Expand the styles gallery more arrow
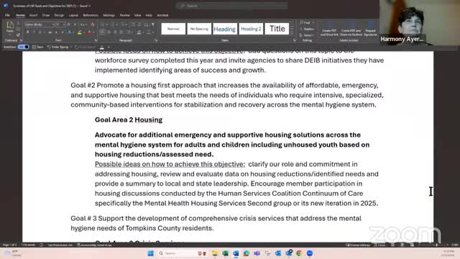This screenshot has height=259, width=460. (x=292, y=33)
